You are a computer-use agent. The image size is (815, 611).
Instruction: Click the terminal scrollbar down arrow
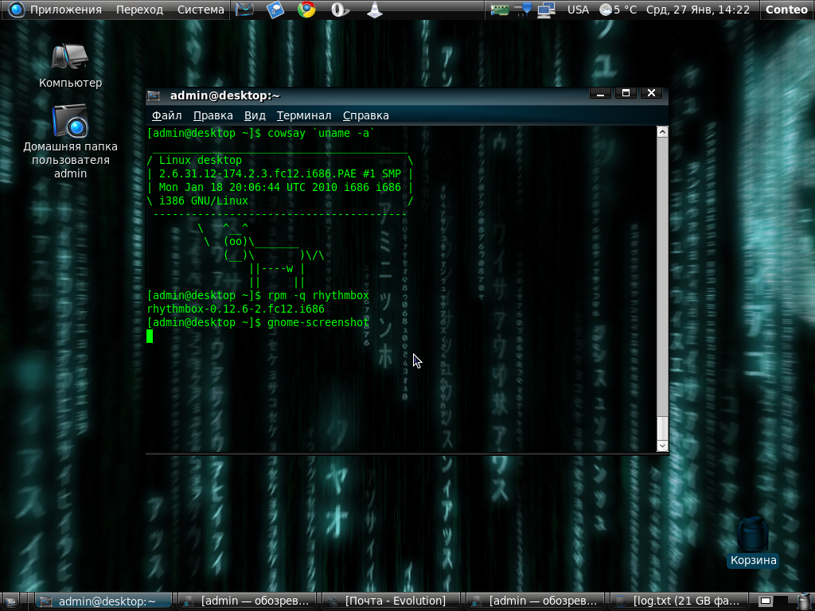tap(661, 446)
